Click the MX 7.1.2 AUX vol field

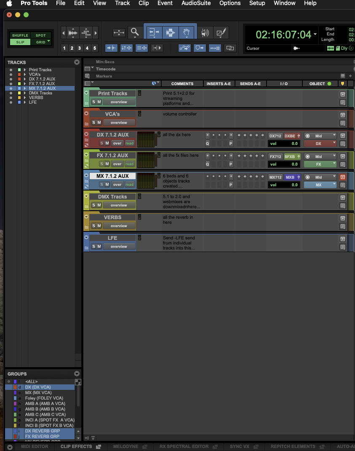pyautogui.click(x=284, y=185)
